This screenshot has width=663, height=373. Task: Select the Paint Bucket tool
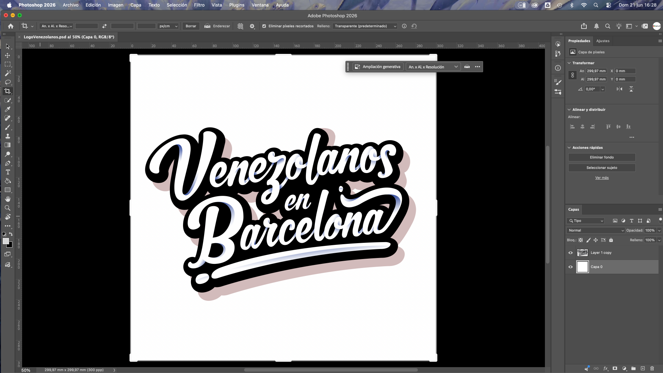[8, 181]
